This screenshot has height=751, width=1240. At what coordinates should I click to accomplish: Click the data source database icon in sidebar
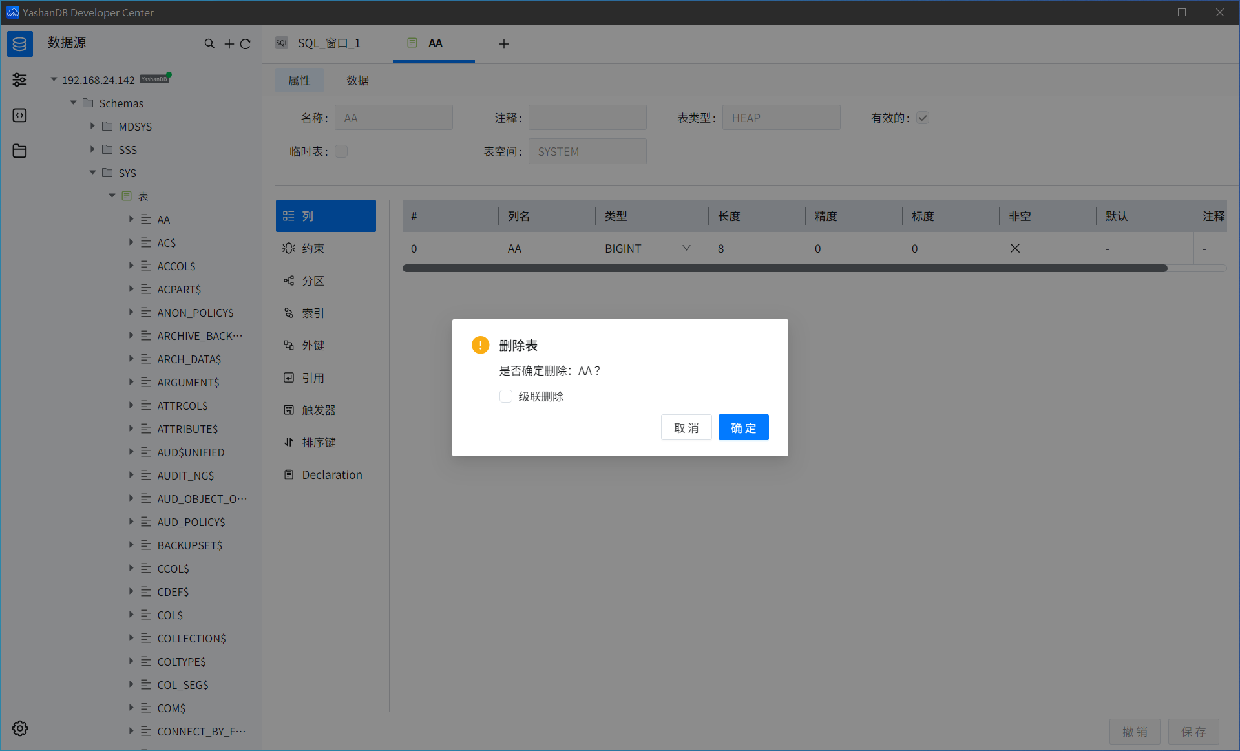19,44
